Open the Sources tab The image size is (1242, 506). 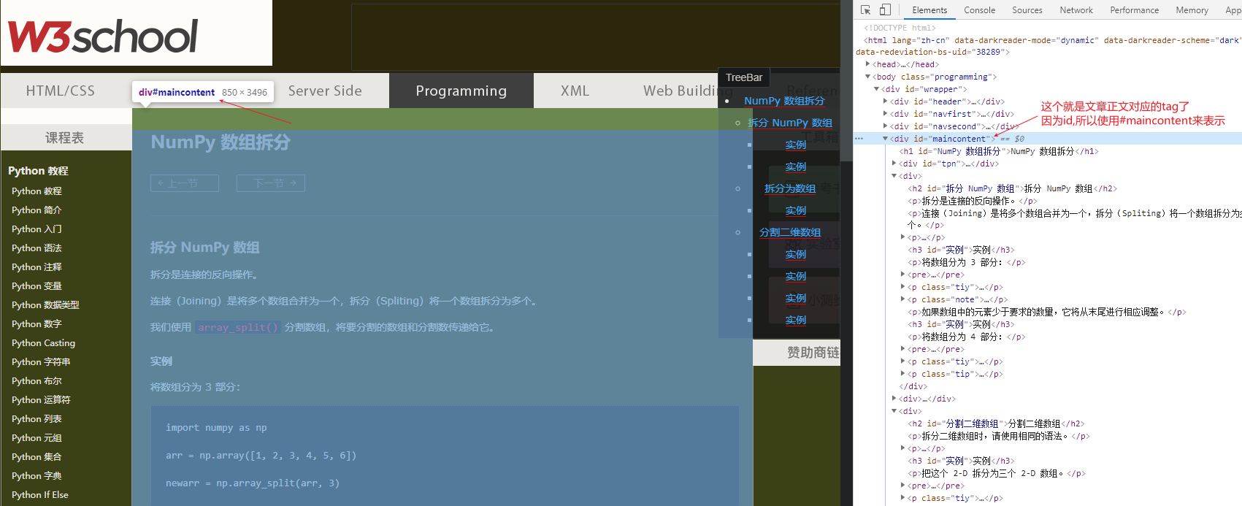coord(1027,10)
